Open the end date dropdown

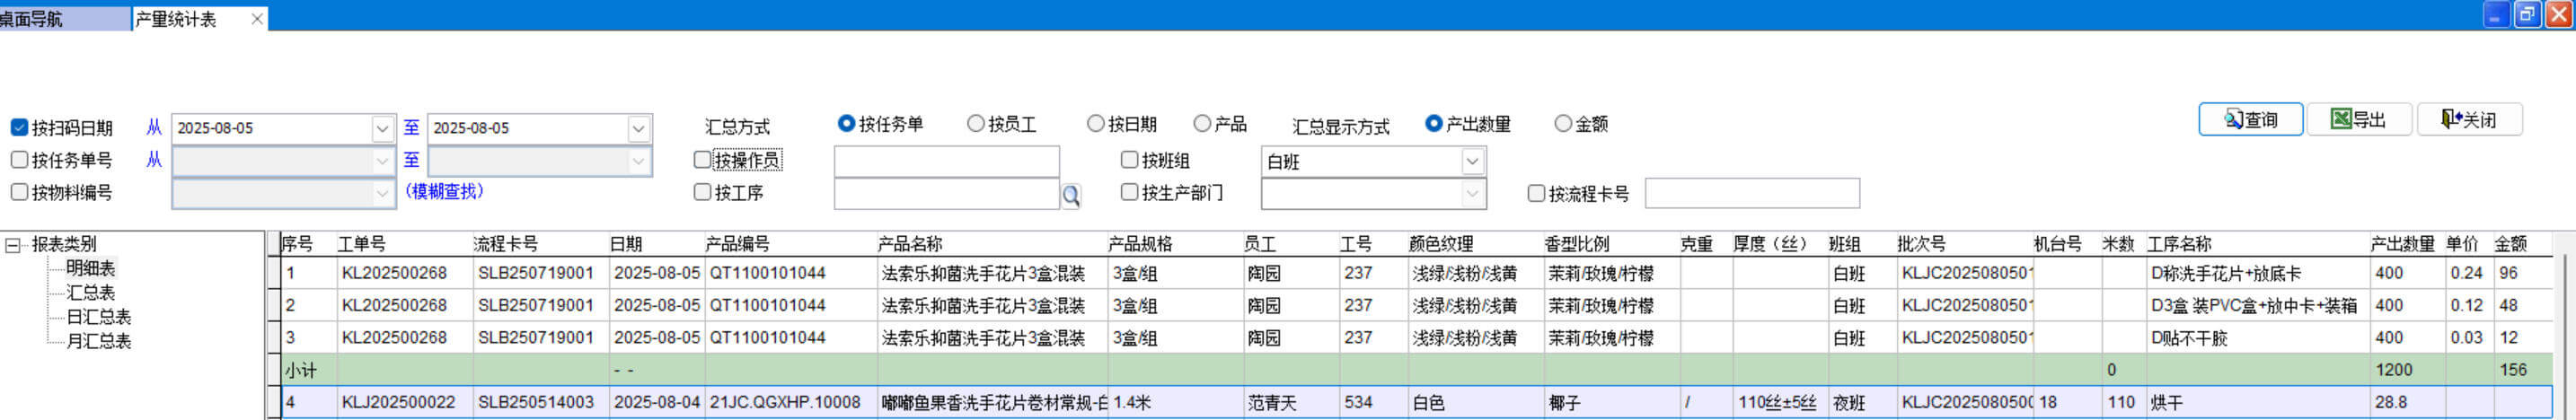pyautogui.click(x=638, y=129)
